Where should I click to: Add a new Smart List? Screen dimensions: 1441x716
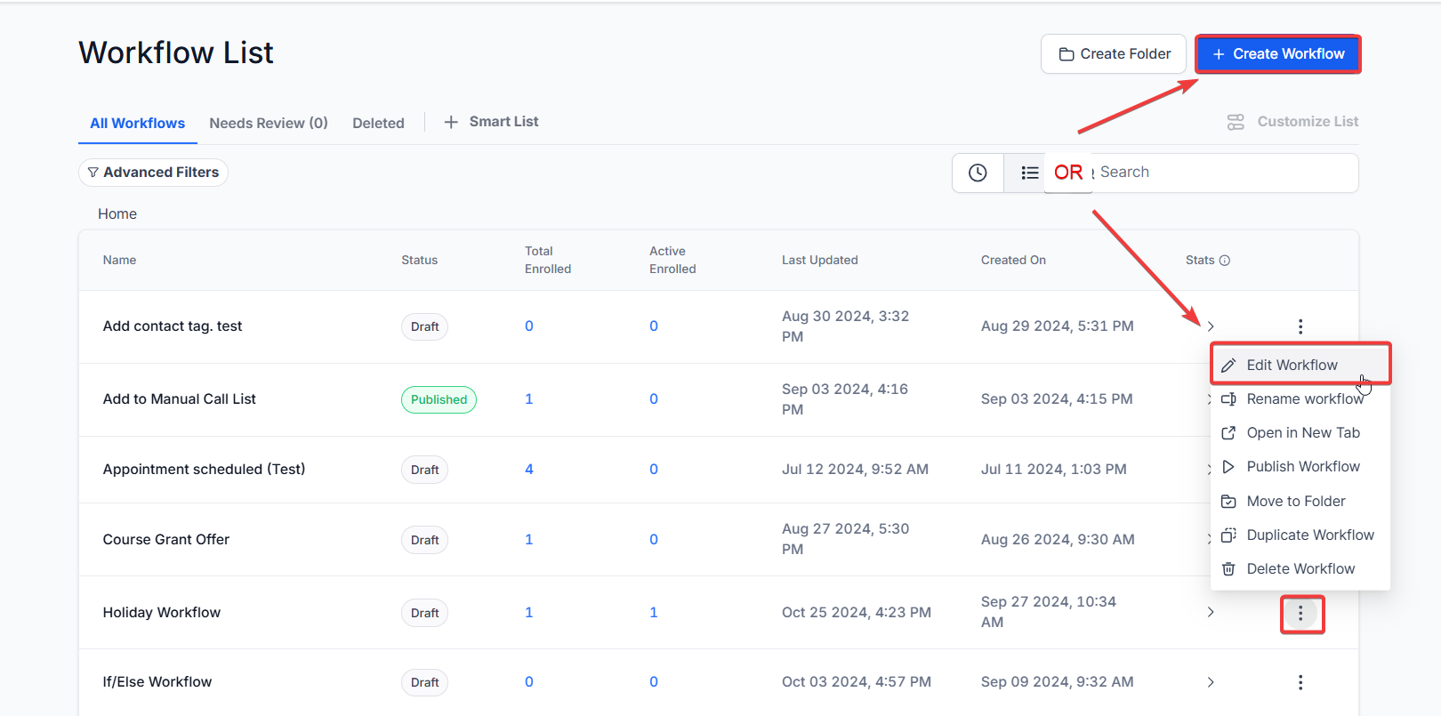[491, 122]
